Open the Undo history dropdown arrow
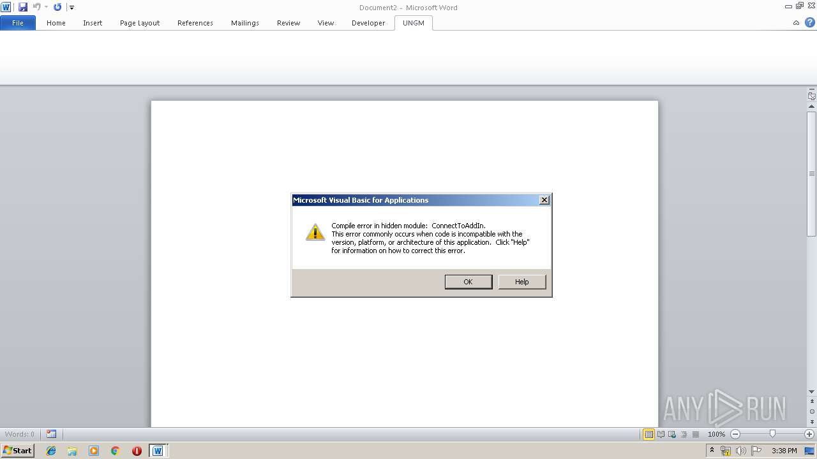The width and height of the screenshot is (817, 459). pos(46,7)
